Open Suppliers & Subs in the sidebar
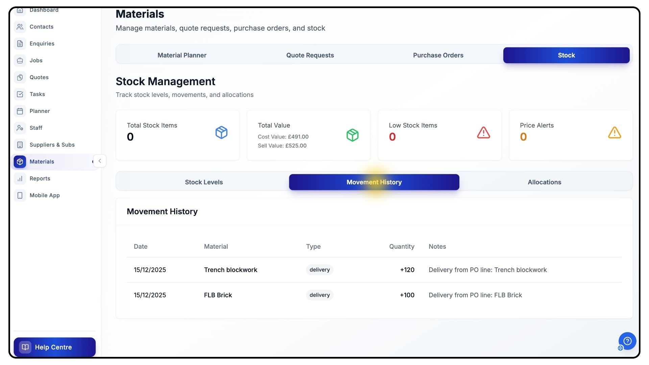Viewport: 649px width, 365px height. pos(52,145)
